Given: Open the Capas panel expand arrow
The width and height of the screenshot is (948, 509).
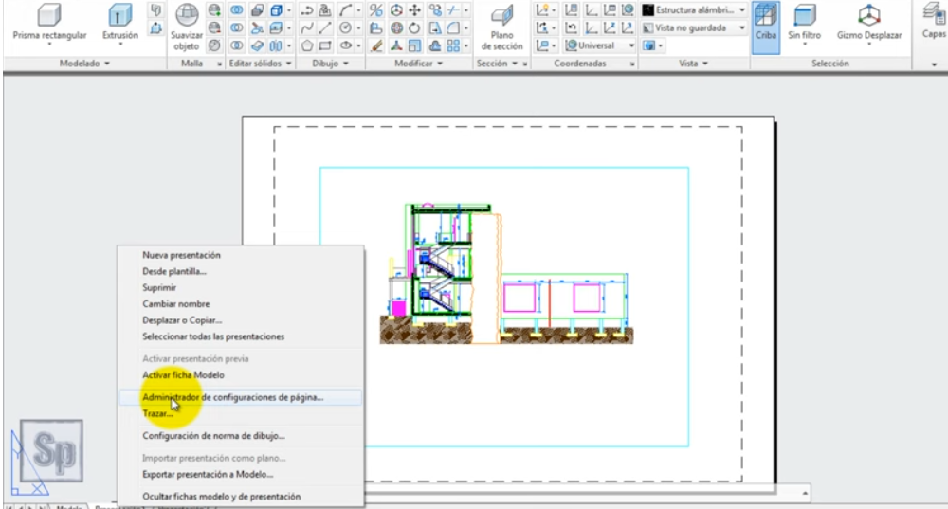Looking at the screenshot, I should pyautogui.click(x=934, y=64).
